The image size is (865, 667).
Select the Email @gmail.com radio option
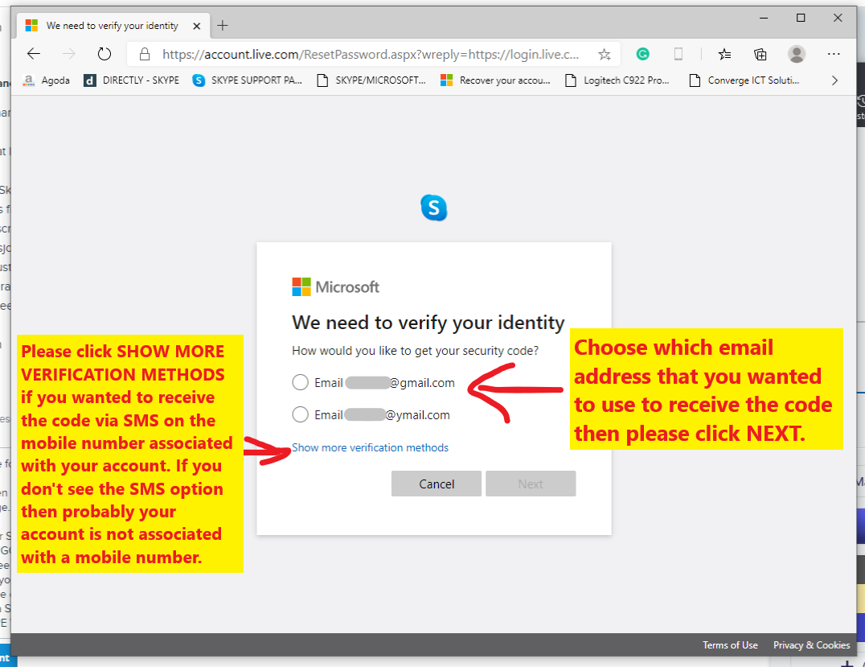(x=300, y=382)
